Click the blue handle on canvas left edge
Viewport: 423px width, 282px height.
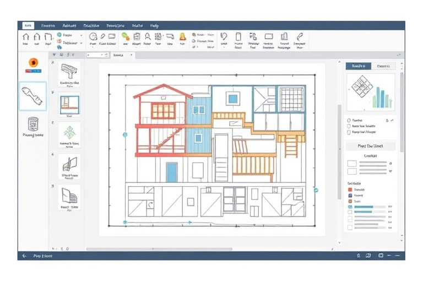[x=125, y=134]
